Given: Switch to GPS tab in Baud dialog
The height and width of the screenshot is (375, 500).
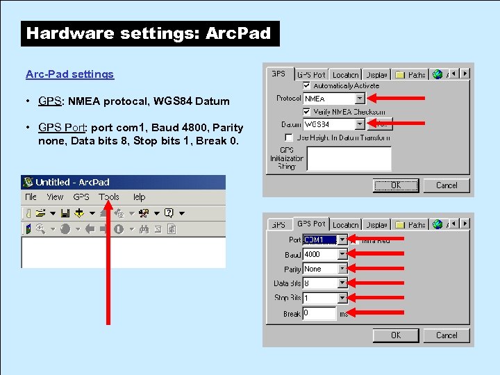Looking at the screenshot, I should point(278,225).
